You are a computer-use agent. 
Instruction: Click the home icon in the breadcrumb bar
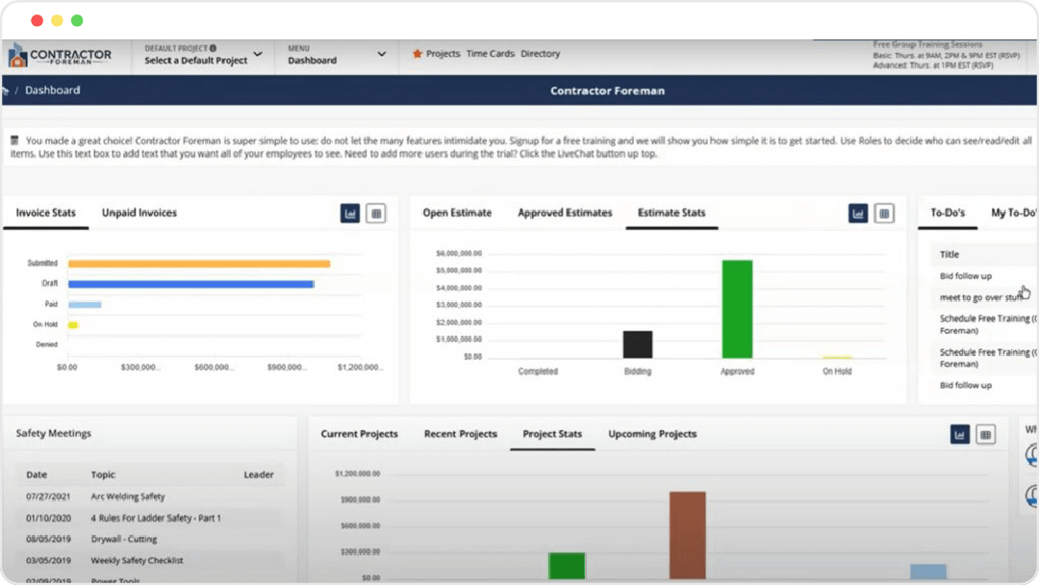[x=8, y=89]
